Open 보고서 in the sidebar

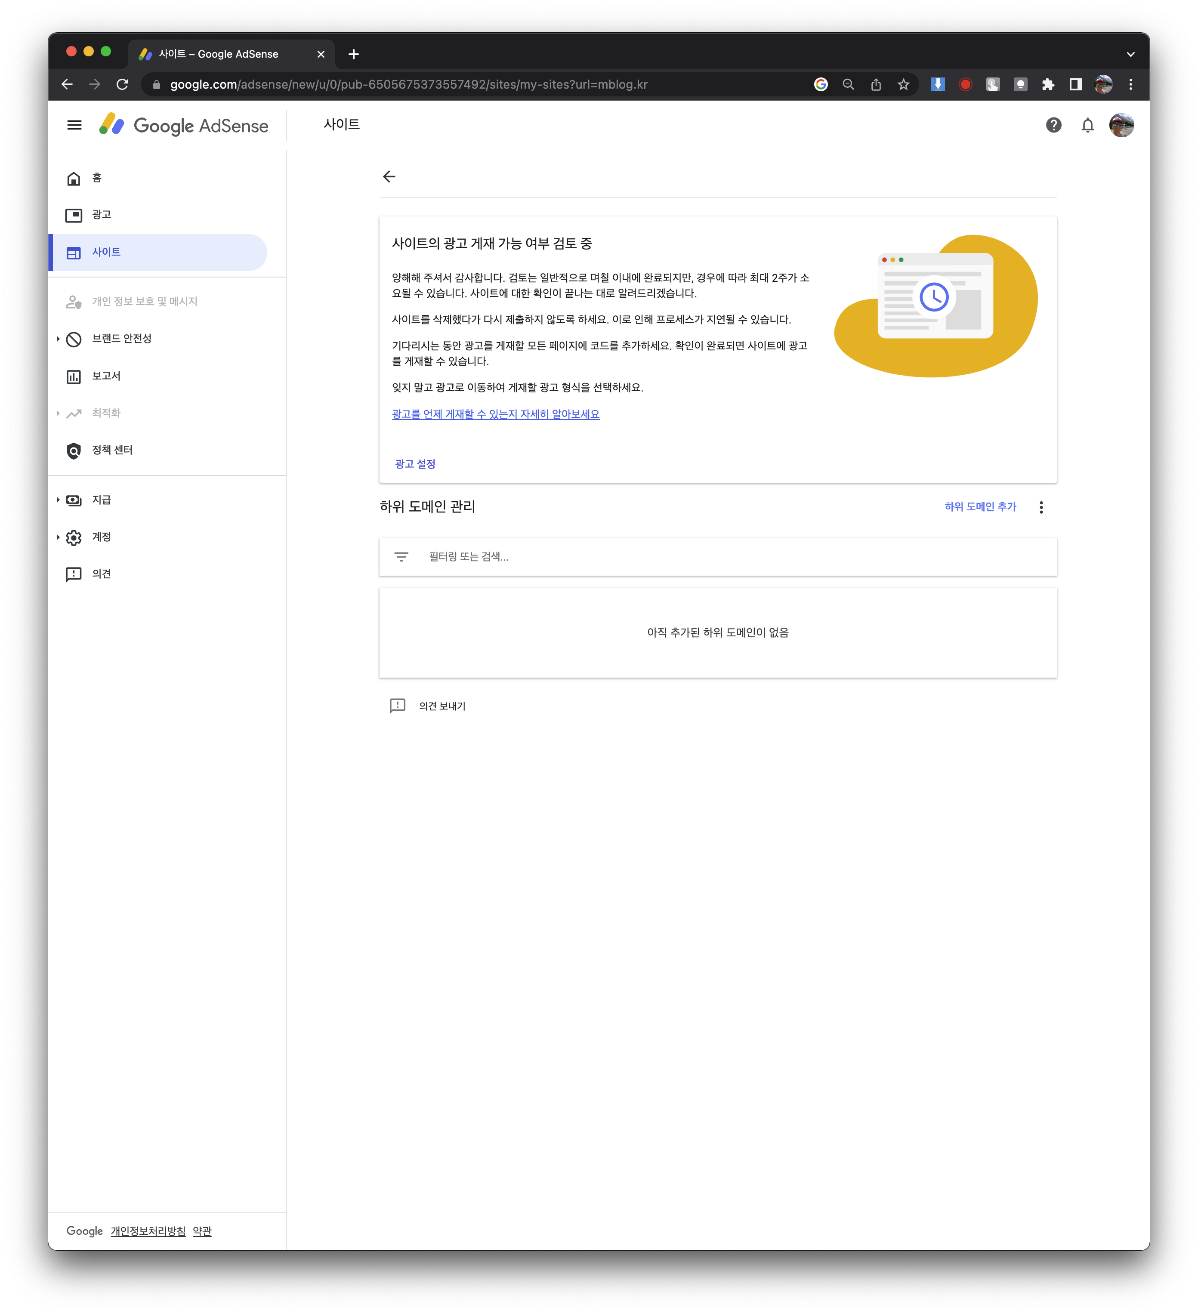[106, 376]
